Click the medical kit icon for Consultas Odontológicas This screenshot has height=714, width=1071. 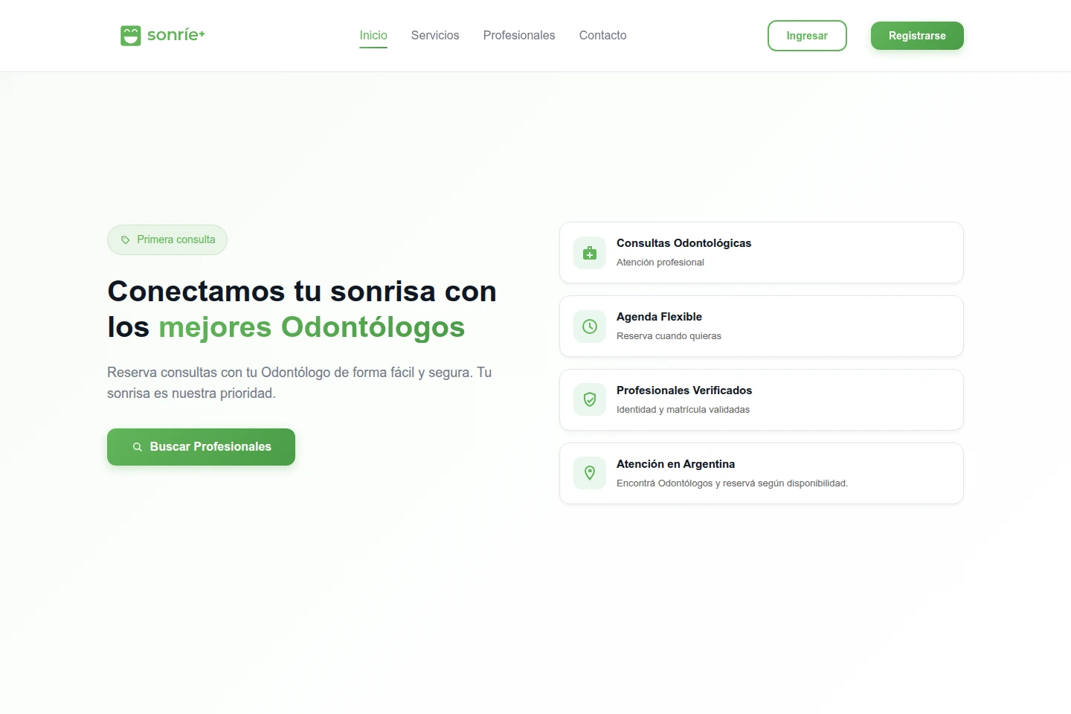590,253
